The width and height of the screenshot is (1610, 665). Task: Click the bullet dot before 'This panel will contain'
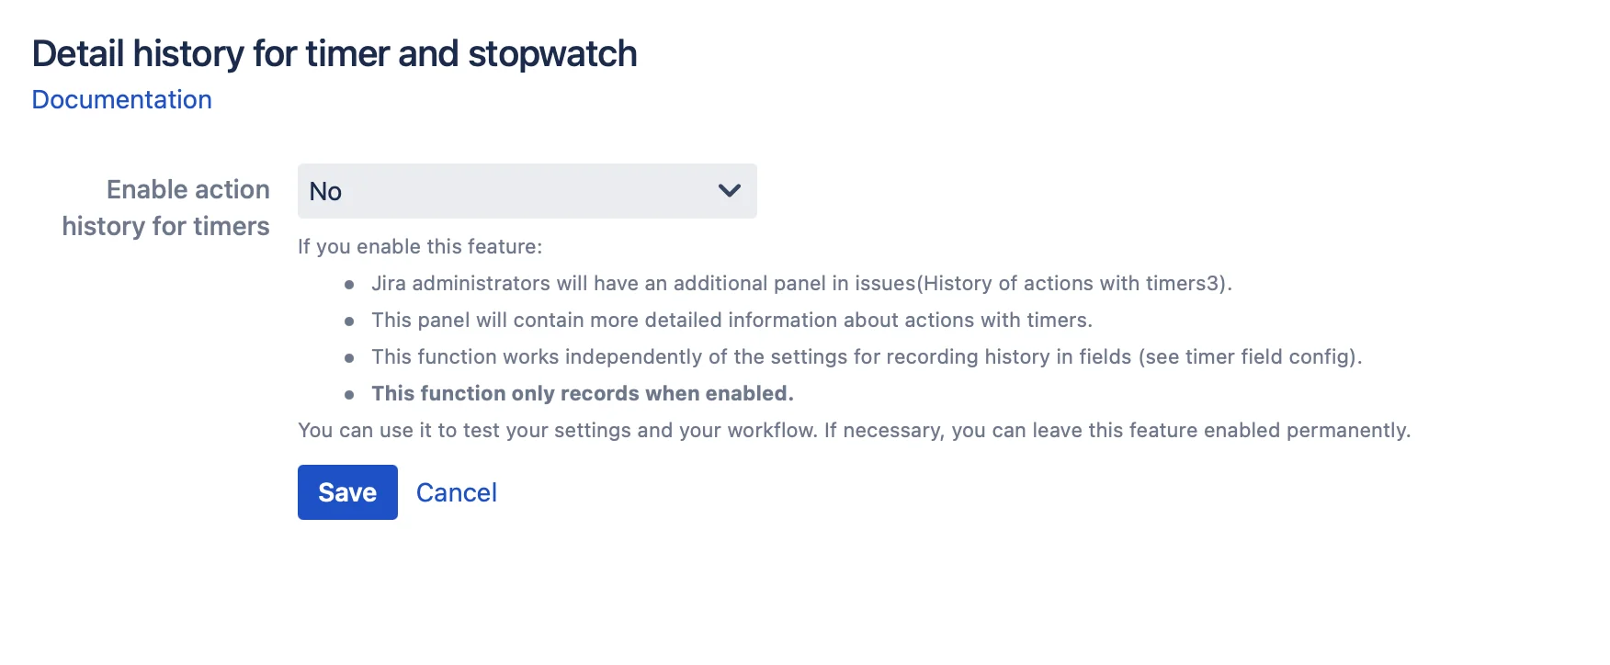point(349,321)
